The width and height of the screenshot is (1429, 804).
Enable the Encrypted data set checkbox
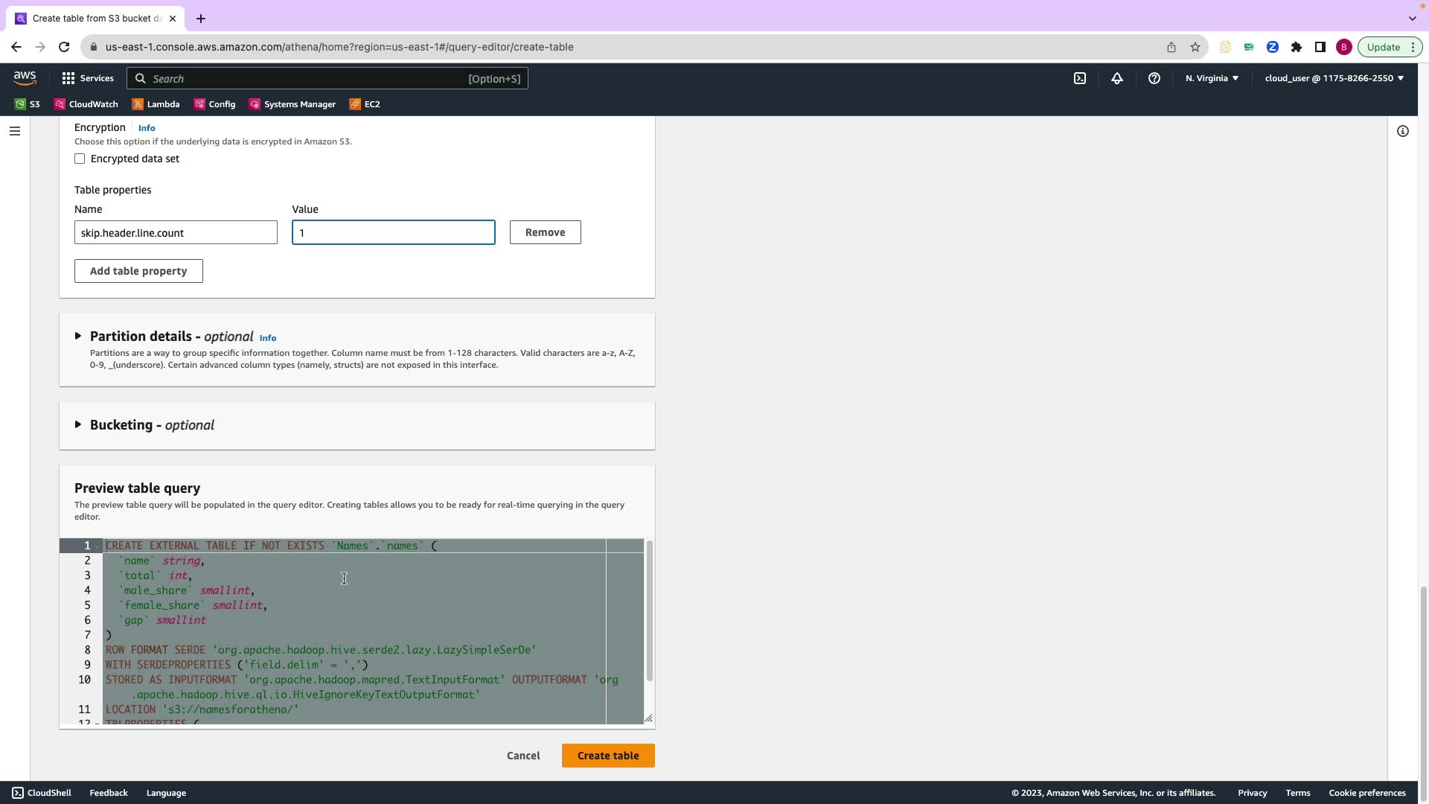coord(80,159)
